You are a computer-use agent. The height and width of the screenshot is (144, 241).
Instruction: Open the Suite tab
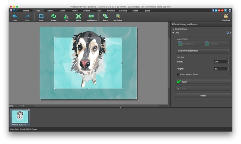147,10
